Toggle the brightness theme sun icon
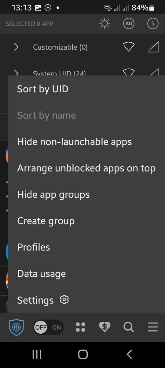 coord(105,24)
